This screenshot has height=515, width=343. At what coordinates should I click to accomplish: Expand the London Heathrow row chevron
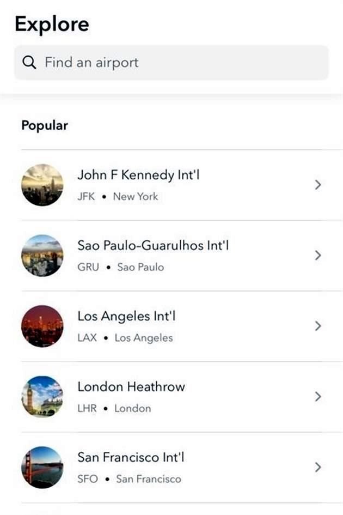pyautogui.click(x=319, y=397)
